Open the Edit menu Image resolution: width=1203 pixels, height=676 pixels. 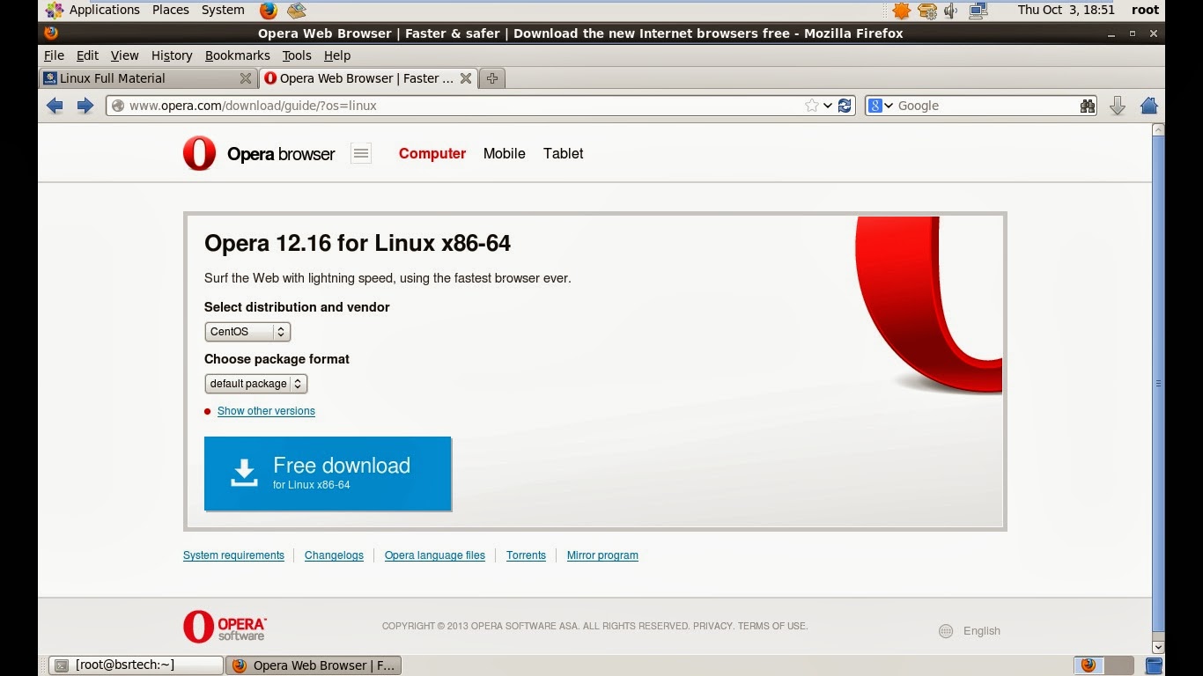click(x=87, y=55)
